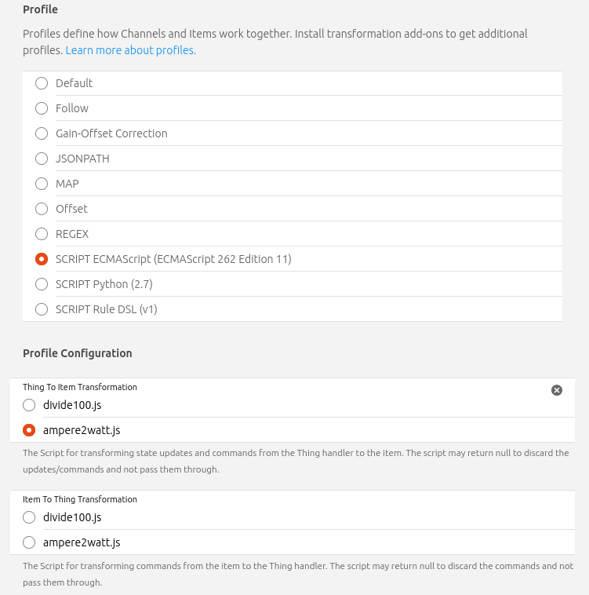Select the MAP profile radio button
Screen dimensions: 589x595
tap(42, 184)
